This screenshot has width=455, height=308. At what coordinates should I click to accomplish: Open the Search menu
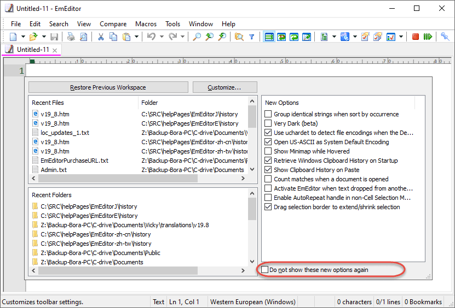pos(59,23)
